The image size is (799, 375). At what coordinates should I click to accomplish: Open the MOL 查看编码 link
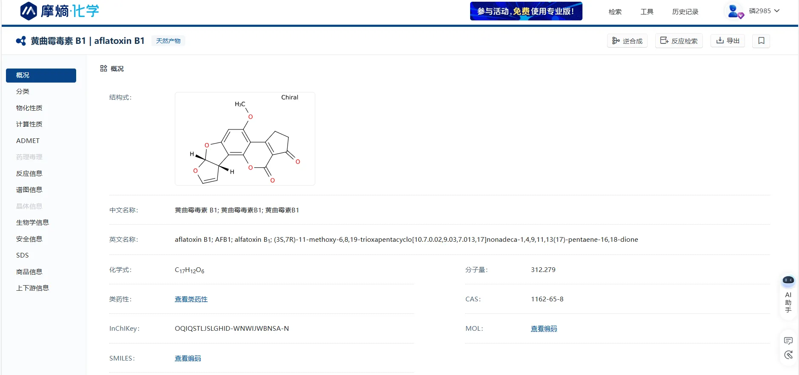pos(544,329)
